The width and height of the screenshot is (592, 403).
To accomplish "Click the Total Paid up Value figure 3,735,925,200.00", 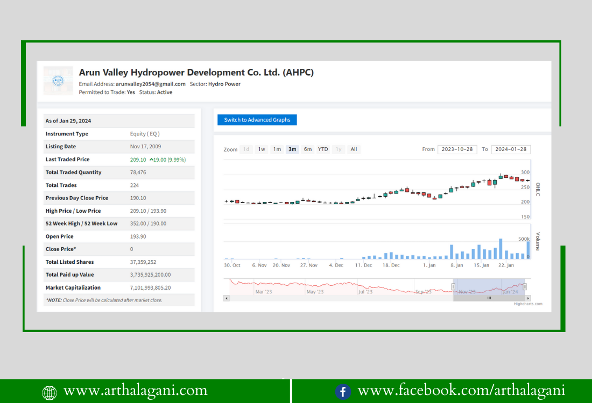I will 150,275.
